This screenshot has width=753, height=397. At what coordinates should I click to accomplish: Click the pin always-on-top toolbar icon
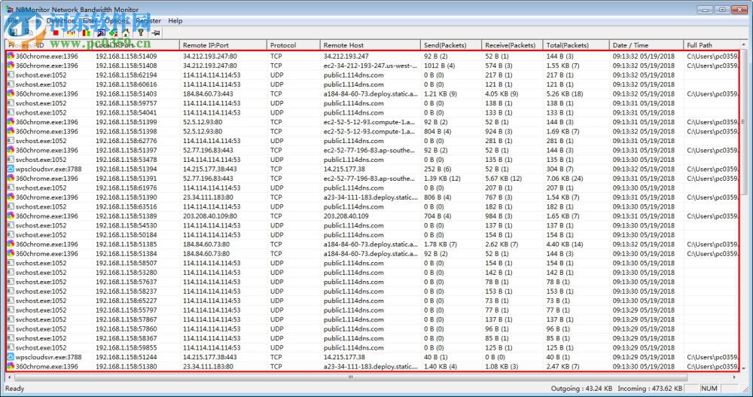(156, 32)
